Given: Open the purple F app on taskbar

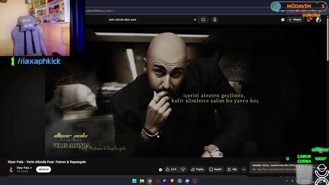Looking at the screenshot, I should (x=165, y=181).
